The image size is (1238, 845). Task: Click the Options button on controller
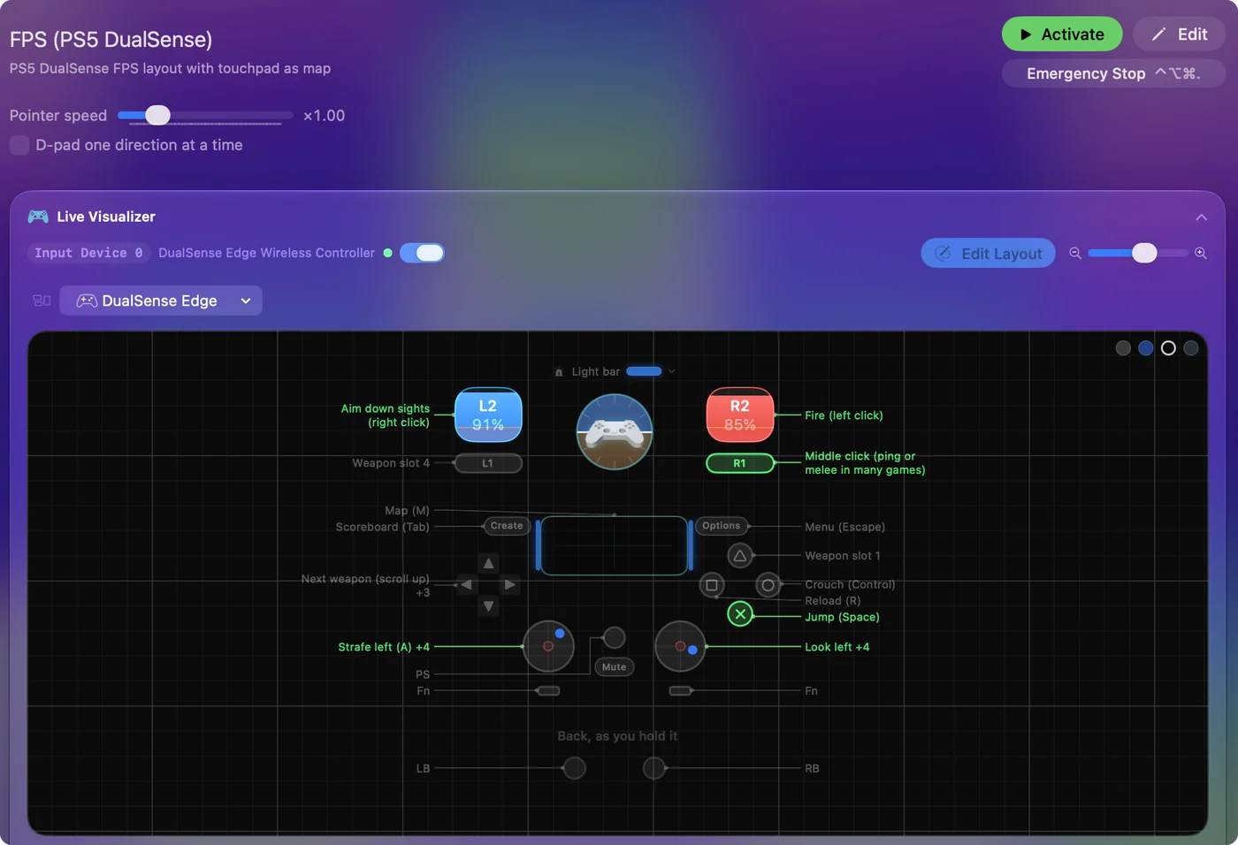[x=722, y=526]
